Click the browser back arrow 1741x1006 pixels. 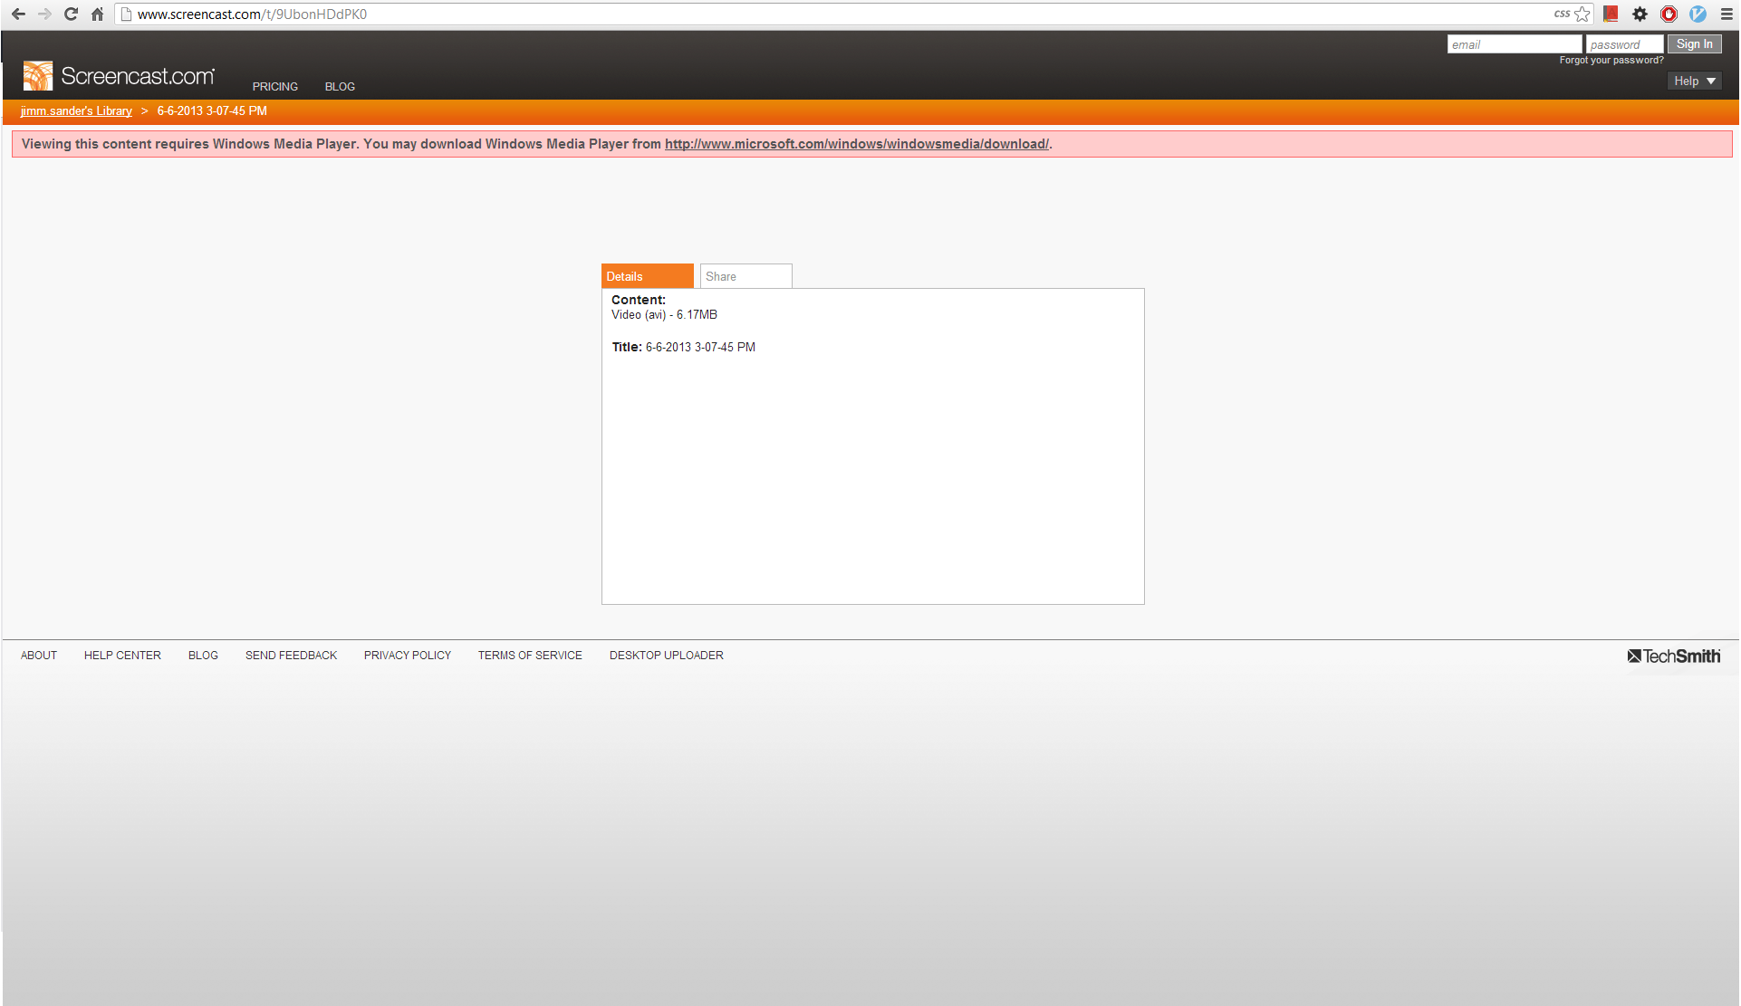tap(18, 14)
